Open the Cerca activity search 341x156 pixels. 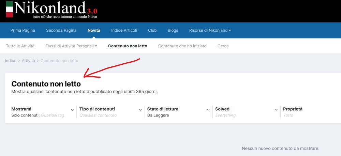223,46
